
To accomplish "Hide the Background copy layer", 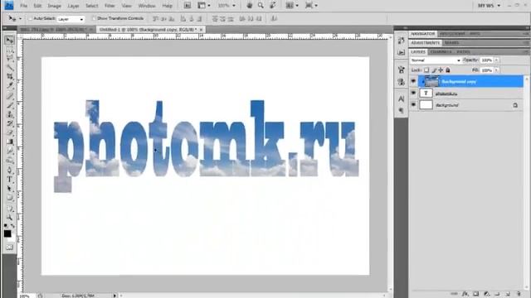I will coord(413,81).
